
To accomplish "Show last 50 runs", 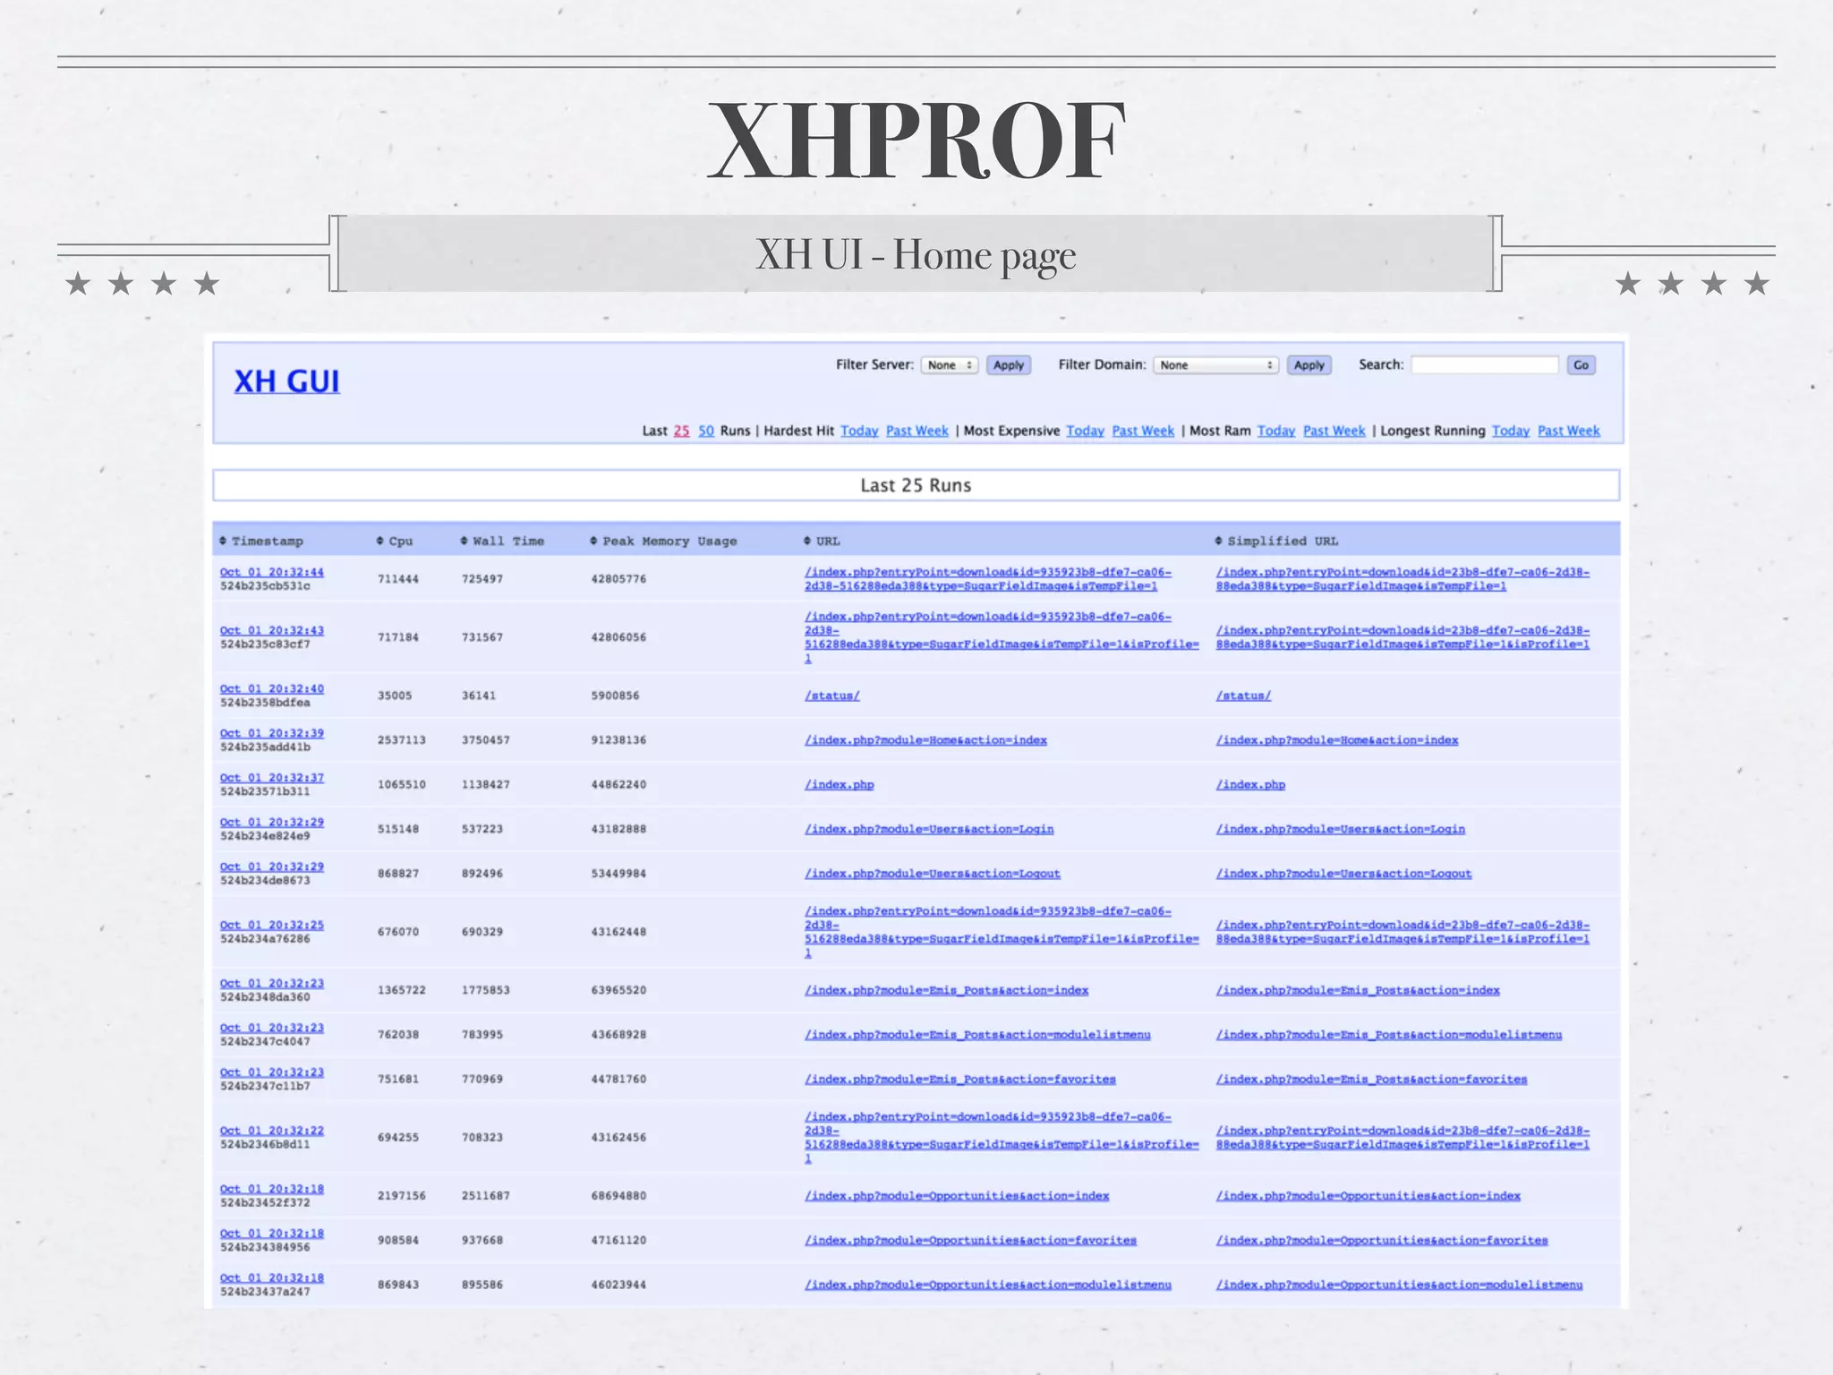I will 705,431.
